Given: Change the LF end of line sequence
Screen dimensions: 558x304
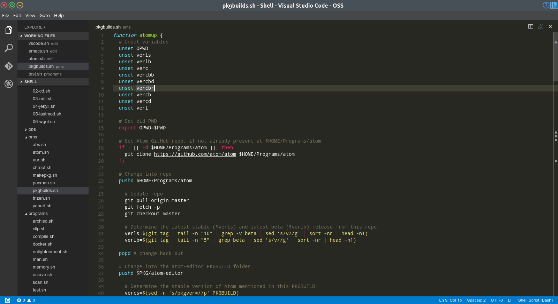Looking at the screenshot, I should [510, 300].
